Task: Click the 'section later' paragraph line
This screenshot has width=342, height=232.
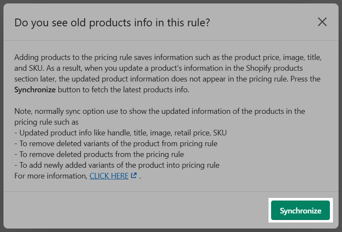Action: tap(167, 79)
